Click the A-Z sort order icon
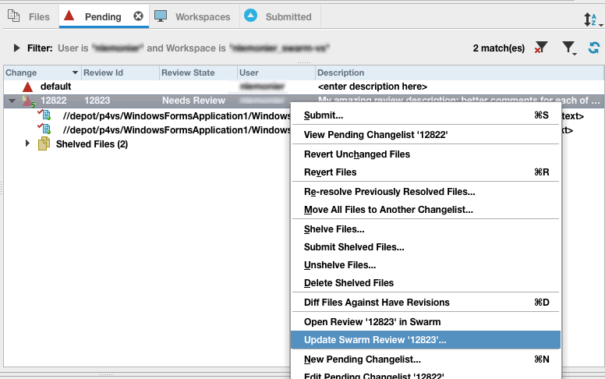 click(x=590, y=19)
